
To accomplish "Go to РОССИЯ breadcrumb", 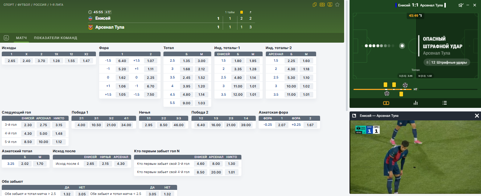I will 40,5.
